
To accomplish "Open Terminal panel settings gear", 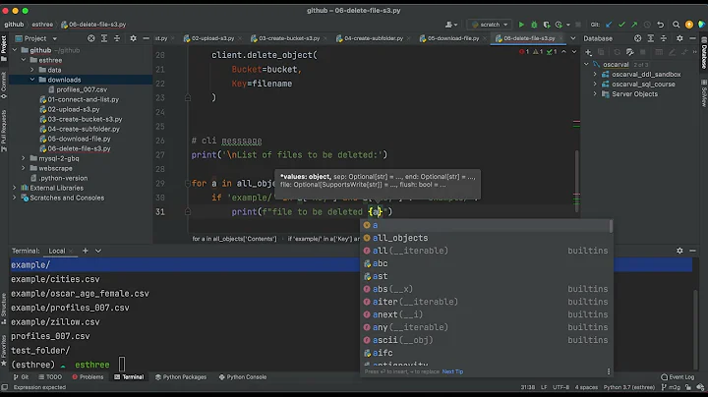I will [x=679, y=251].
